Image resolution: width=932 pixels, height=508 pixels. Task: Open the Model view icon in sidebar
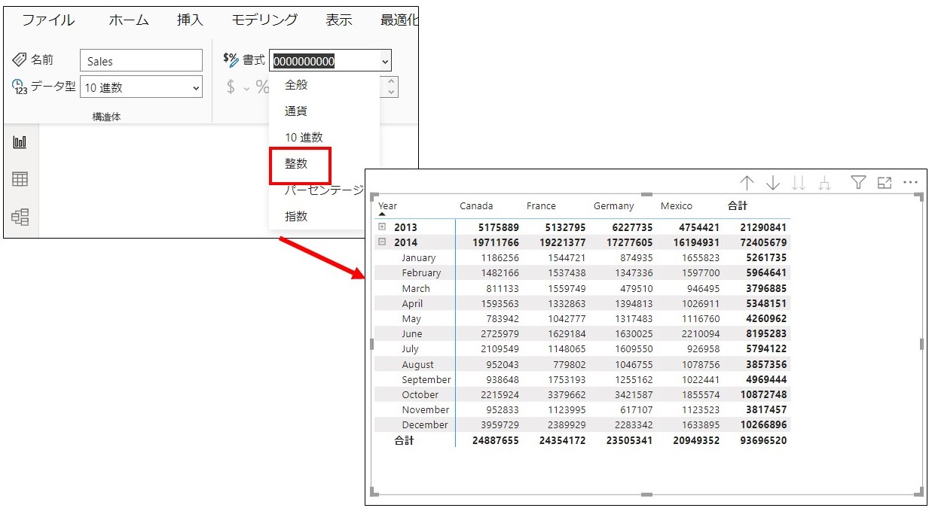pyautogui.click(x=20, y=217)
